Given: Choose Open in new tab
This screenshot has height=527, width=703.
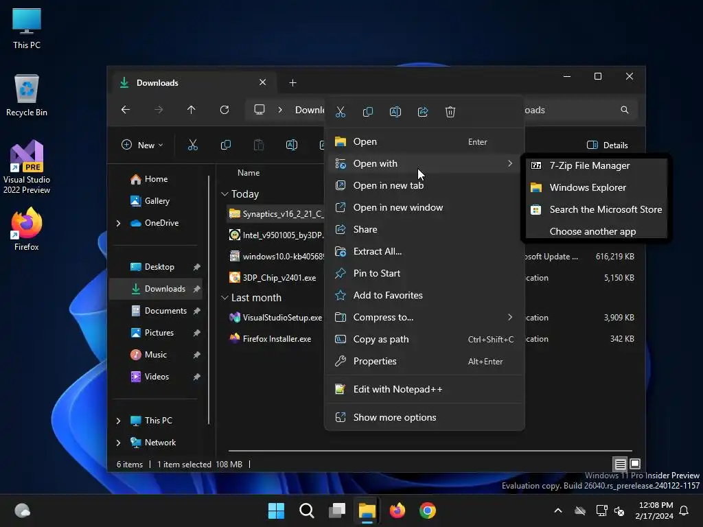Looking at the screenshot, I should [x=424, y=185].
